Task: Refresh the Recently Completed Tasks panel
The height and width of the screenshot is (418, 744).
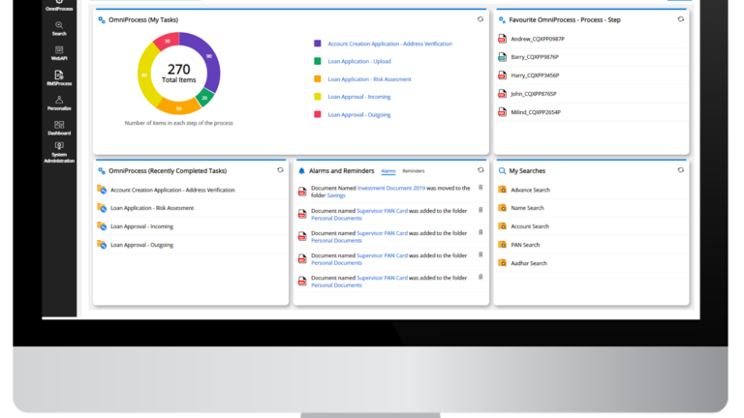Action: pyautogui.click(x=280, y=169)
